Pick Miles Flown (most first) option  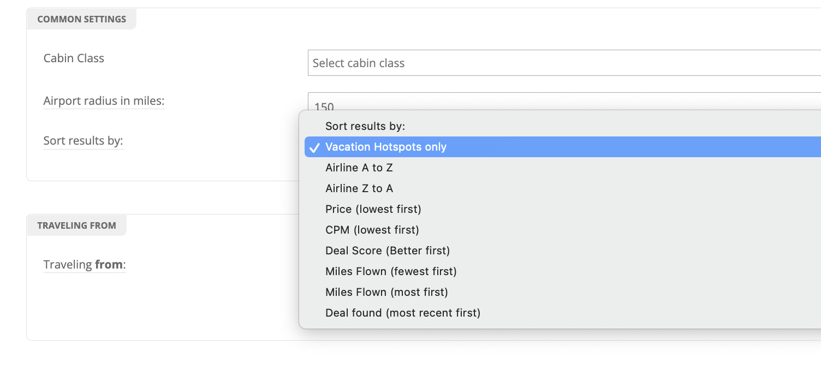click(386, 292)
